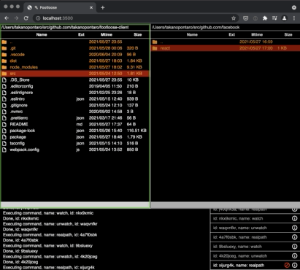Screen dimensions: 300x270
Task: Reload the localhost:3500 page
Action: pos(26,18)
